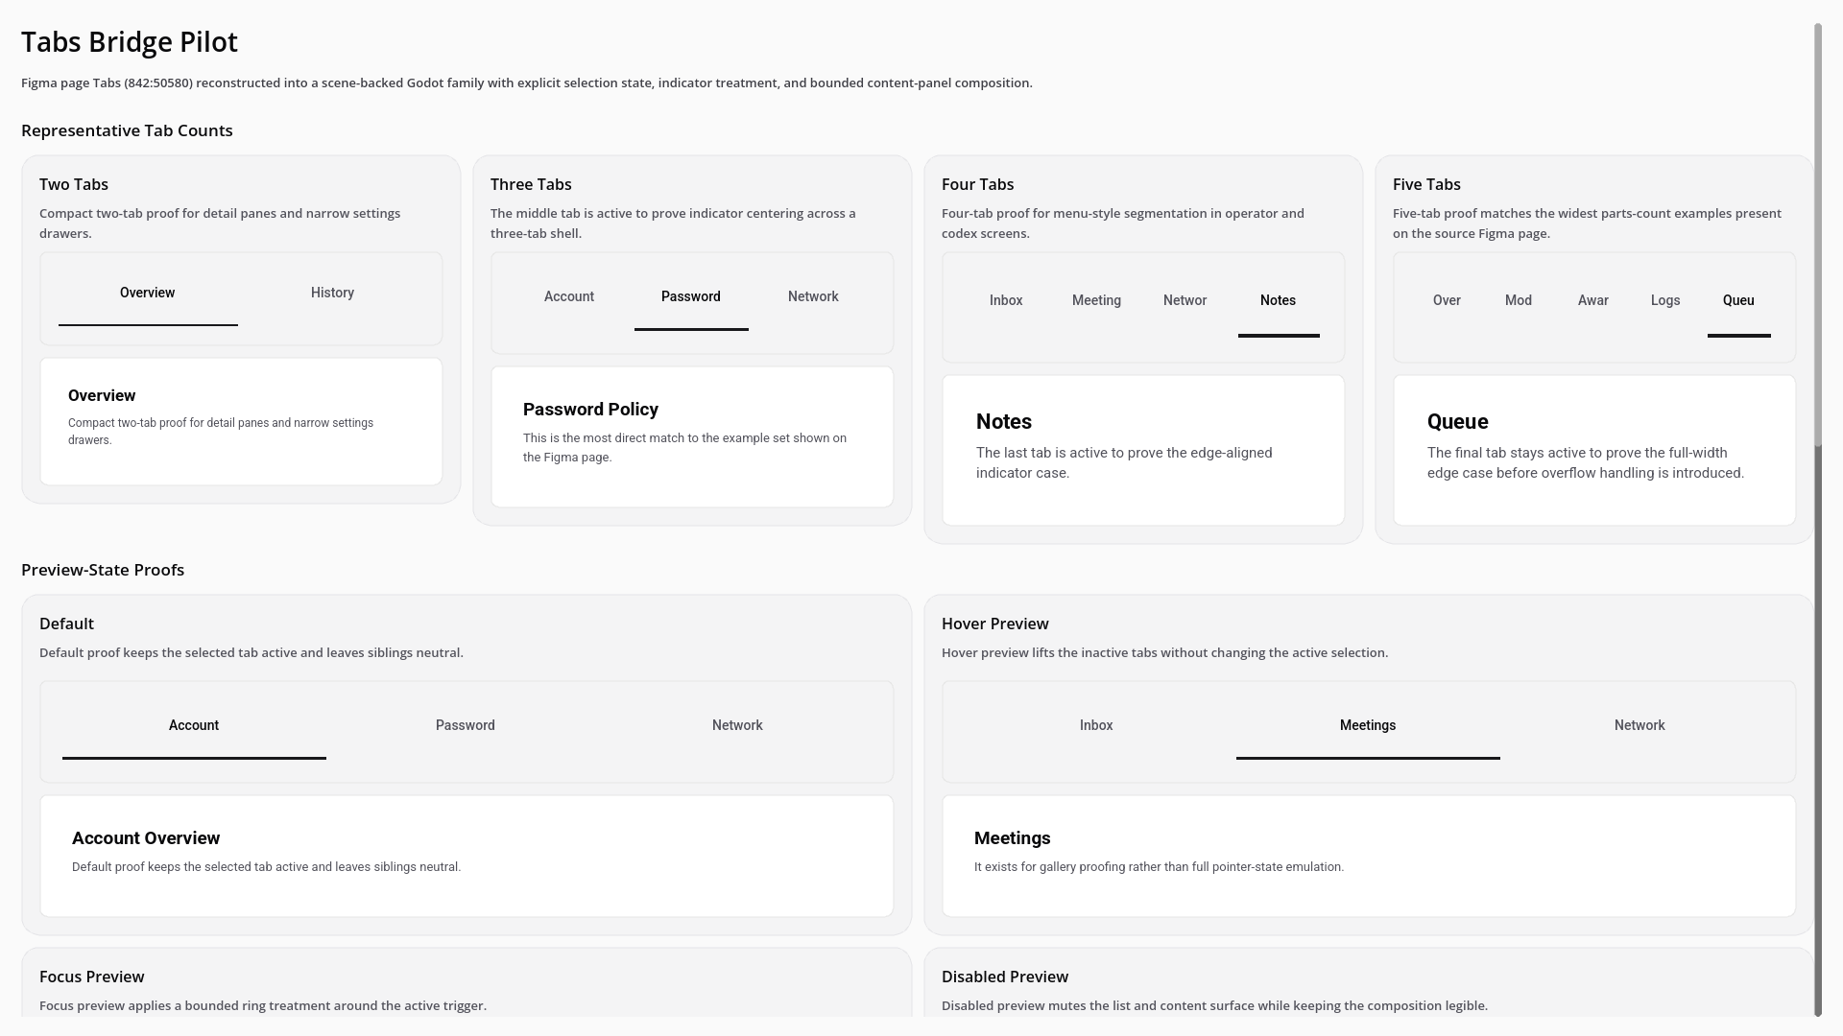1843x1036 pixels.
Task: Click "Hover preview lifts the inactive tabs" text
Action: (1164, 653)
